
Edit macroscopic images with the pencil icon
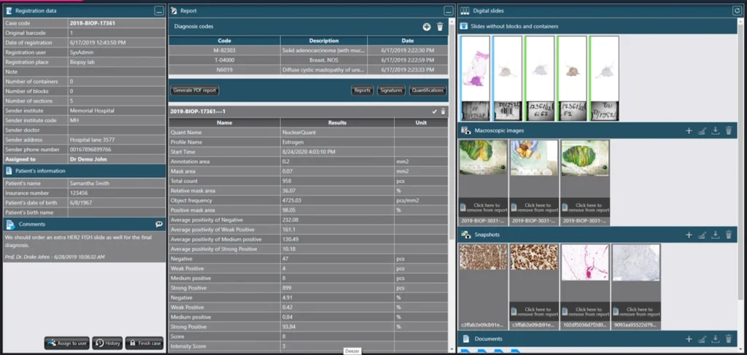(702, 131)
